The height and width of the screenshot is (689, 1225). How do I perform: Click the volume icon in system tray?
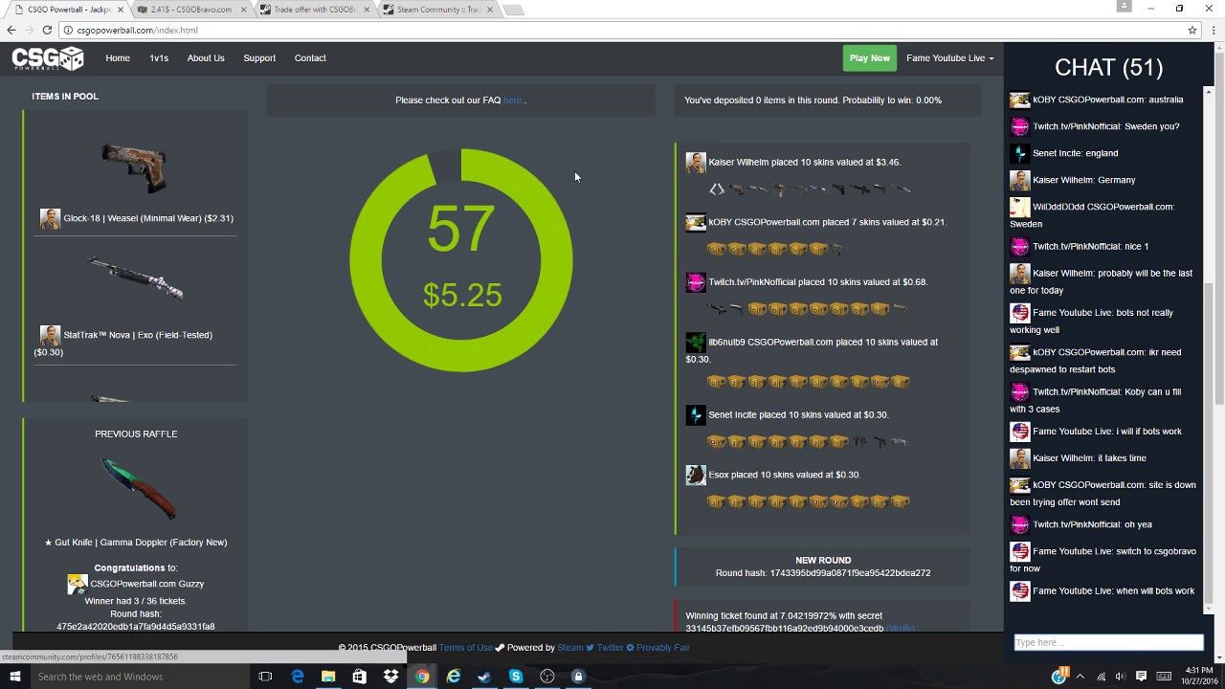tap(1120, 677)
